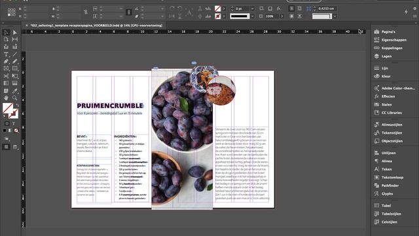Select the Note tool
419x236 pixels.
click(x=6, y=90)
